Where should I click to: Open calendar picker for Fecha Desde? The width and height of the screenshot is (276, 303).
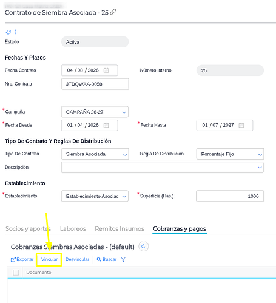(106, 125)
